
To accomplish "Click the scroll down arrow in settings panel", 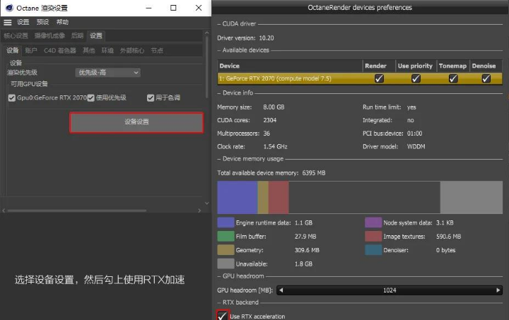I will (206, 203).
